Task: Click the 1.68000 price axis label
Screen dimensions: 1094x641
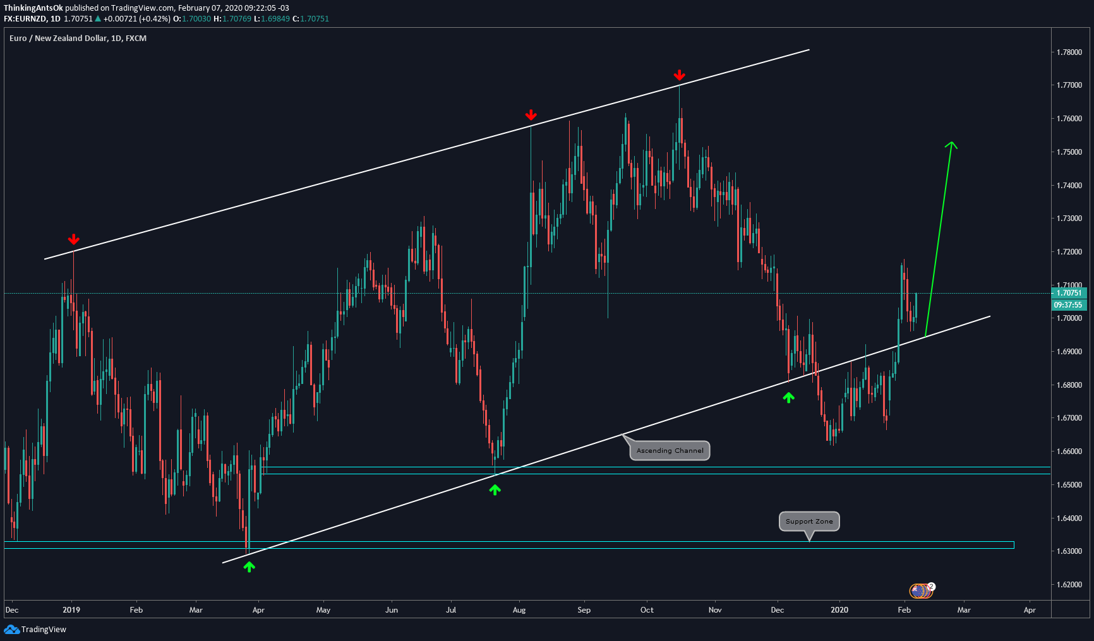Action: pos(1069,385)
